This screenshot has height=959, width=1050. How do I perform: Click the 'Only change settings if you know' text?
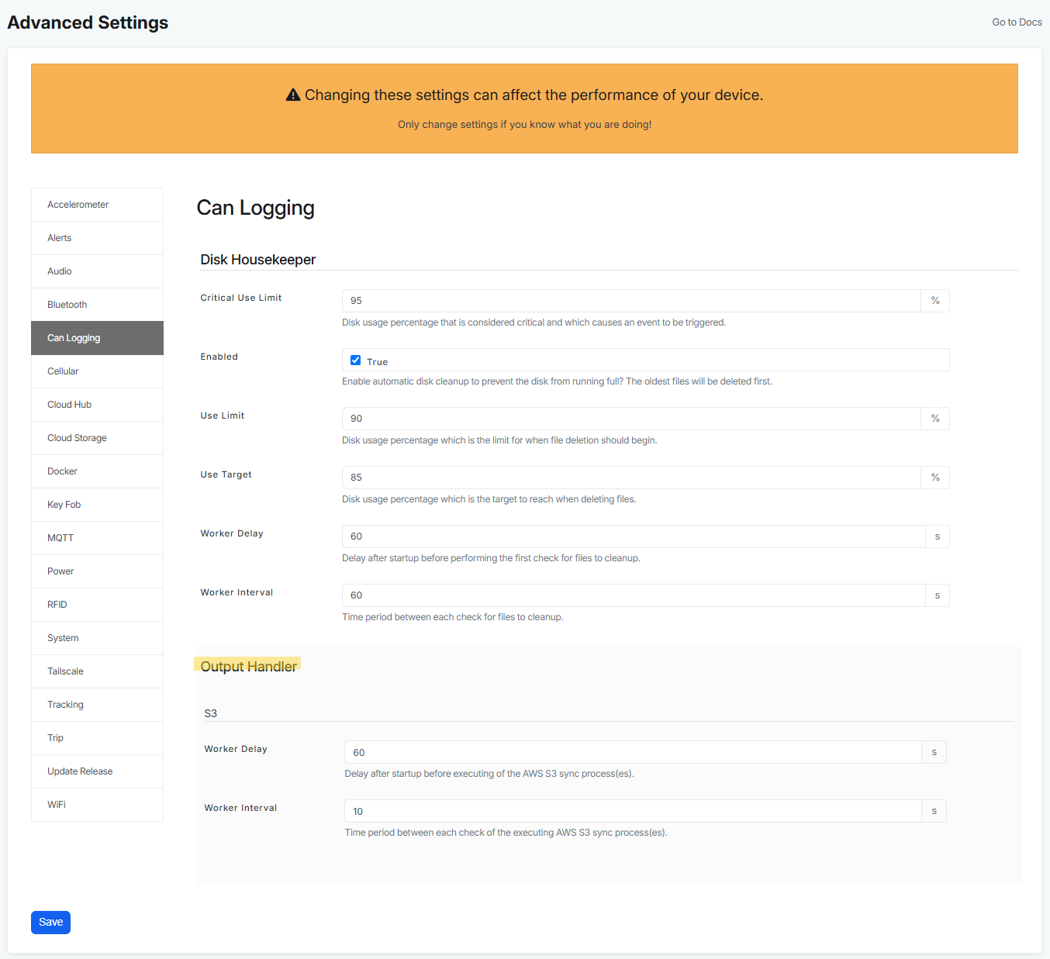point(524,124)
